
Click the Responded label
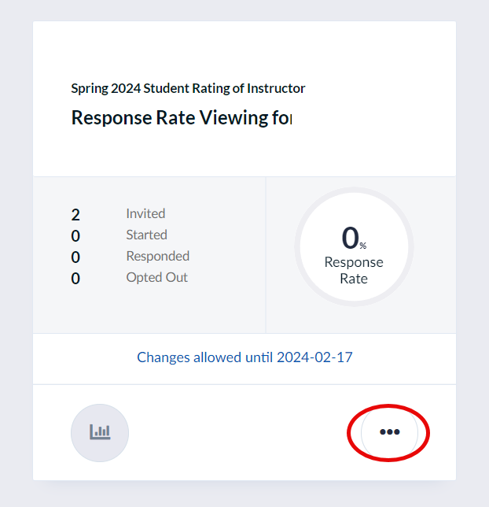157,256
